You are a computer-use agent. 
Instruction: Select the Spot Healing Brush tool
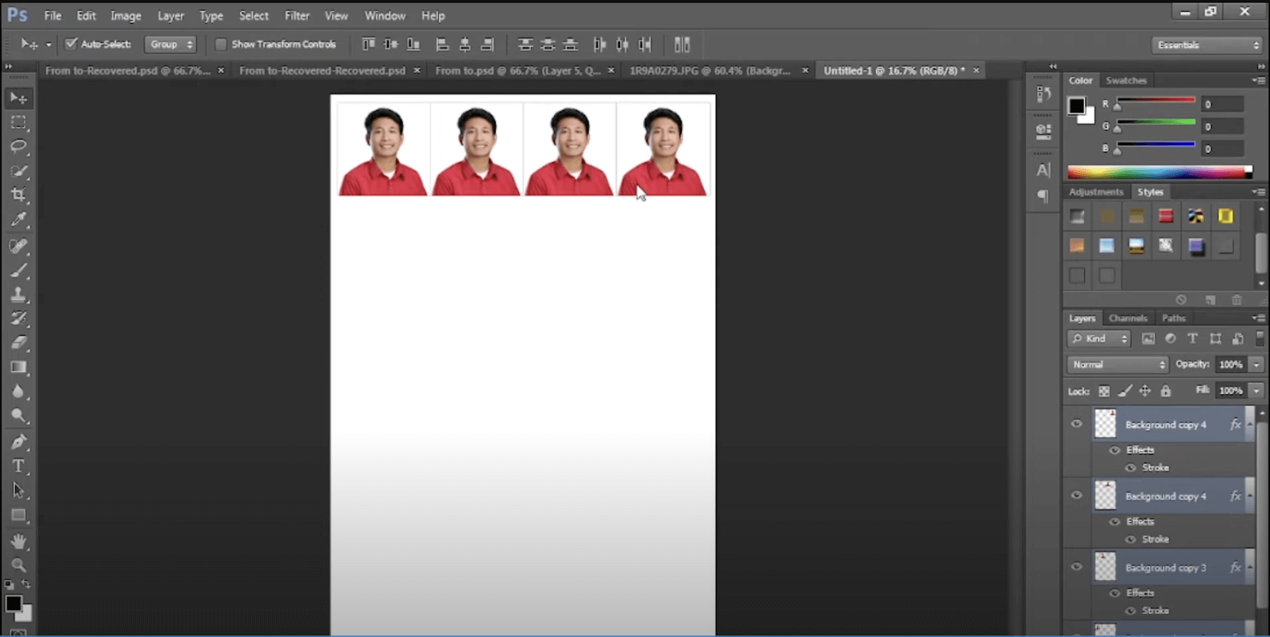tap(18, 246)
